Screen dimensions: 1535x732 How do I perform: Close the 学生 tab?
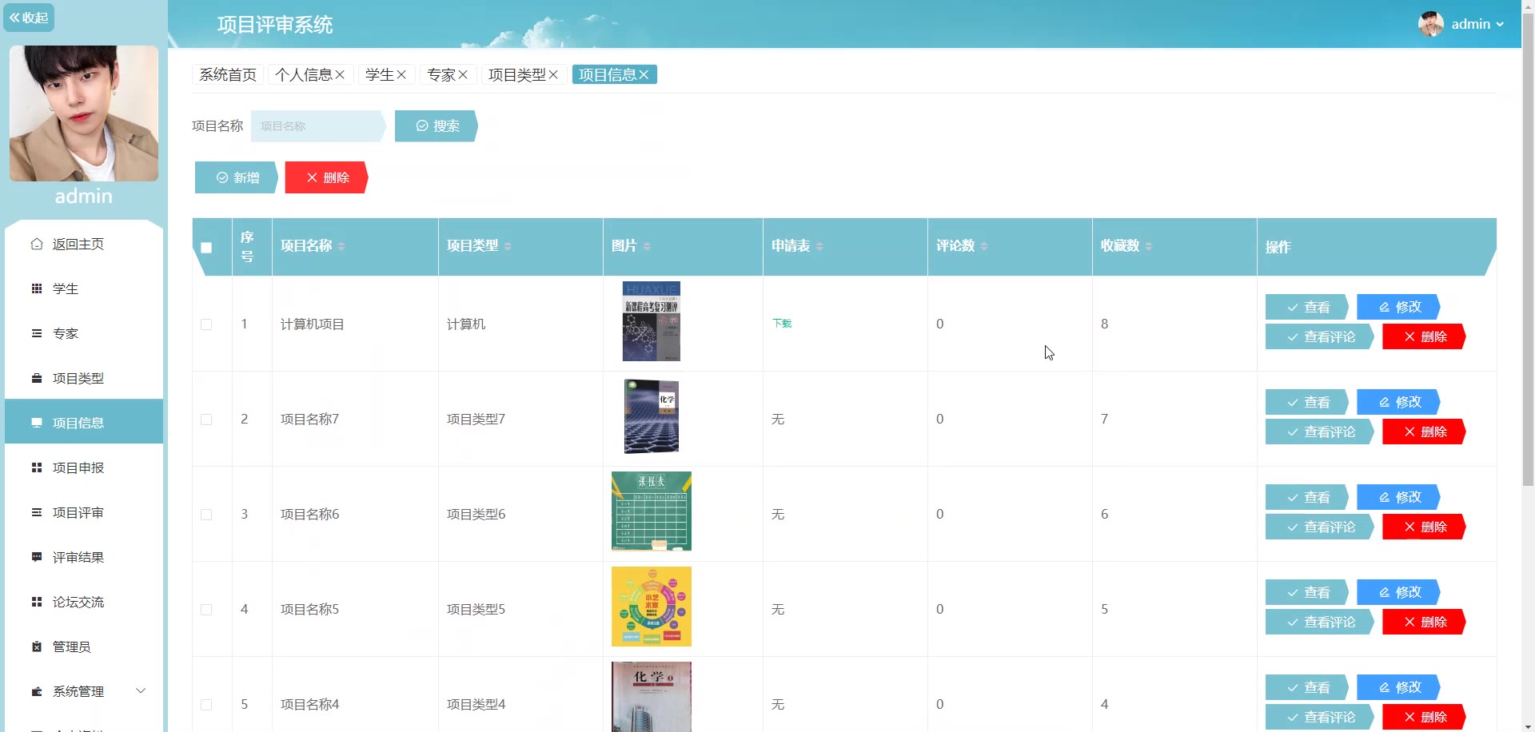(x=401, y=74)
